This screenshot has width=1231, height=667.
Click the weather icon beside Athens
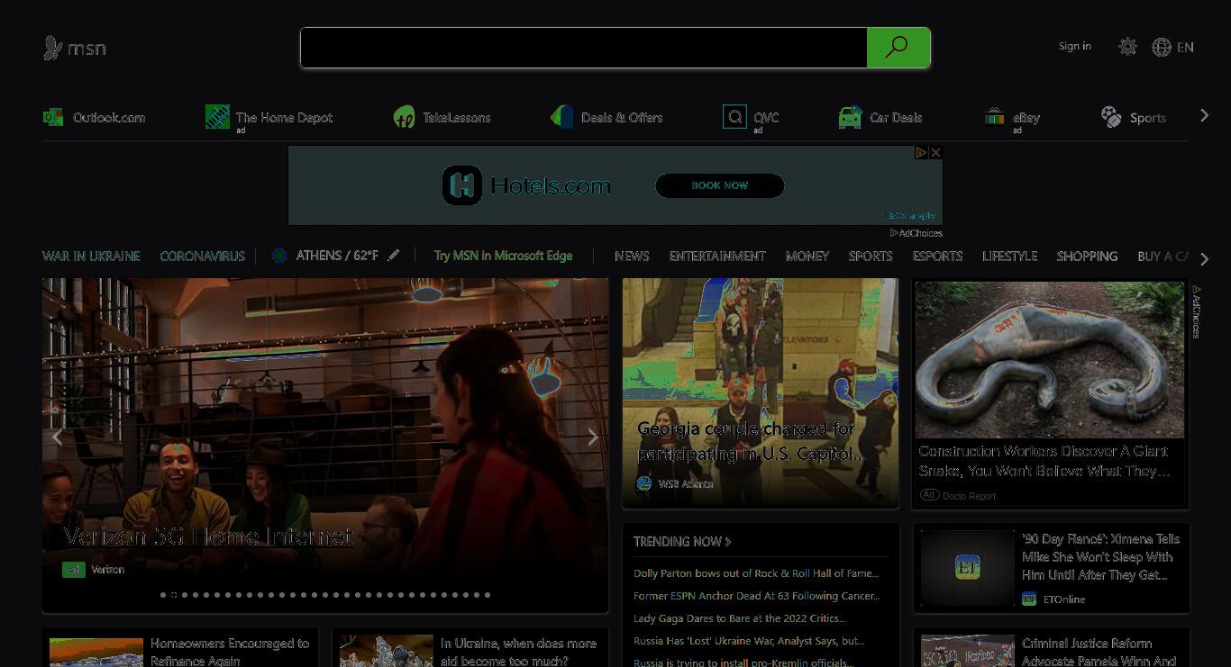[278, 256]
